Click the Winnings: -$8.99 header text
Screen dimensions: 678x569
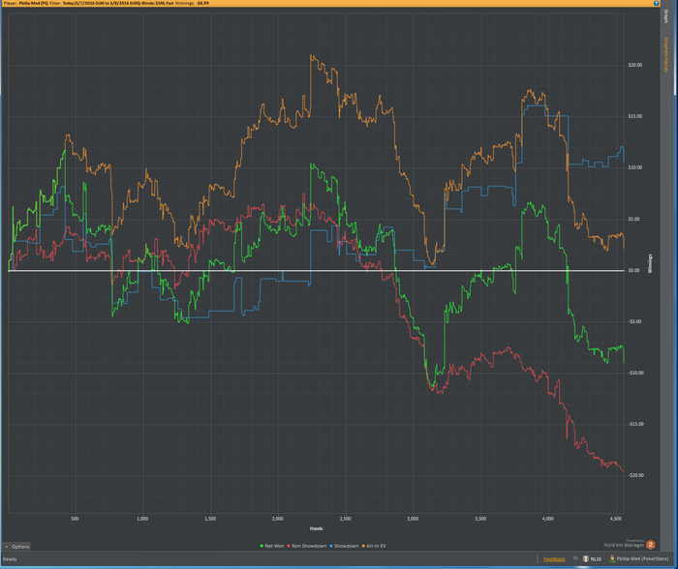tap(192, 3)
